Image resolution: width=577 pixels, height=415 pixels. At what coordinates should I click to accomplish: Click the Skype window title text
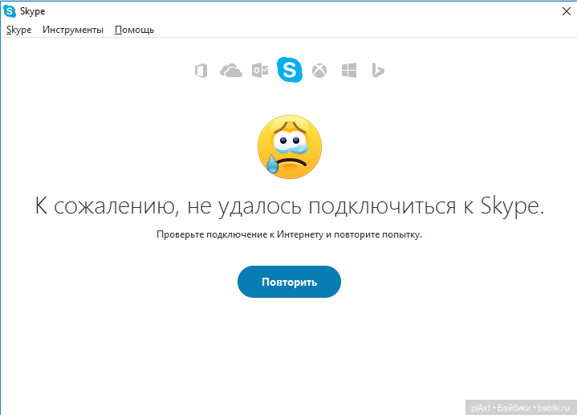(33, 11)
